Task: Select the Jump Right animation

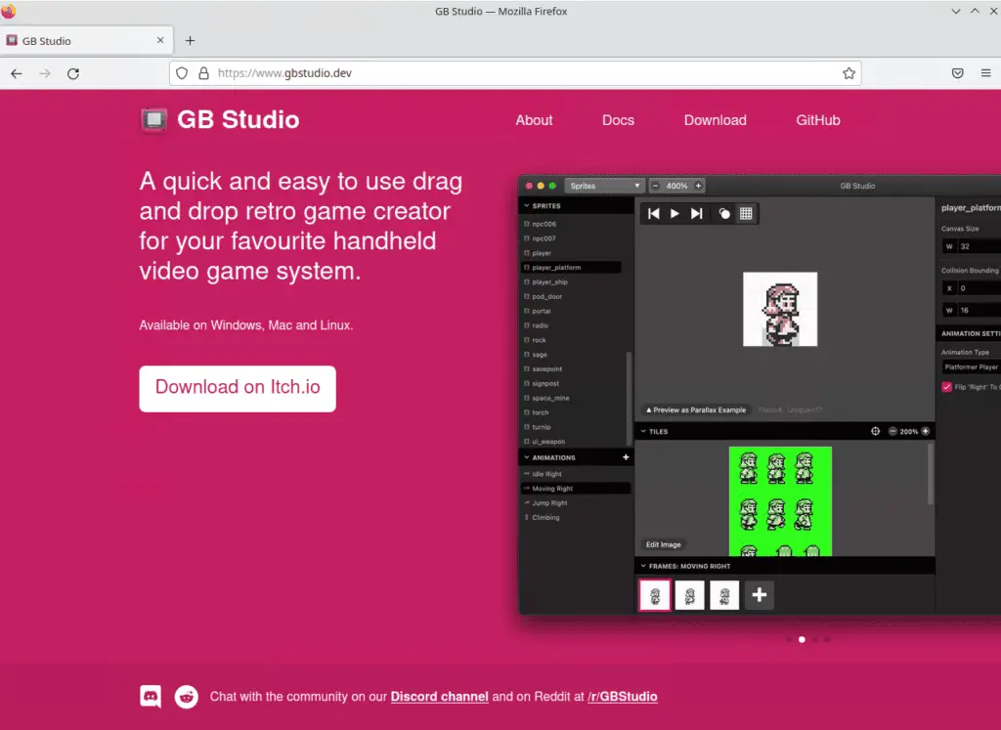Action: [x=576, y=503]
